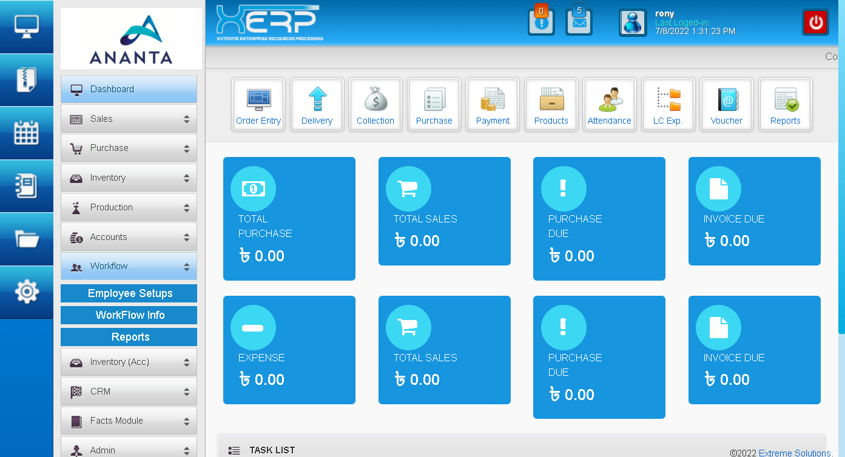The width and height of the screenshot is (845, 457).
Task: Click the Reports submenu button
Action: click(129, 337)
